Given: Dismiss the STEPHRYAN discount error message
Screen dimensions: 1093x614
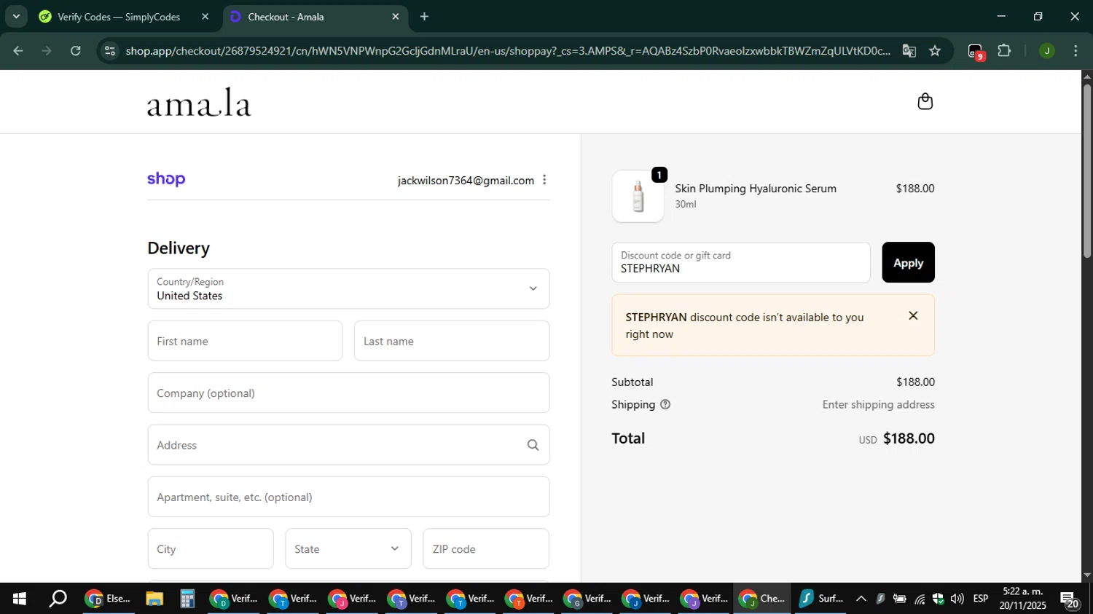Looking at the screenshot, I should point(913,315).
